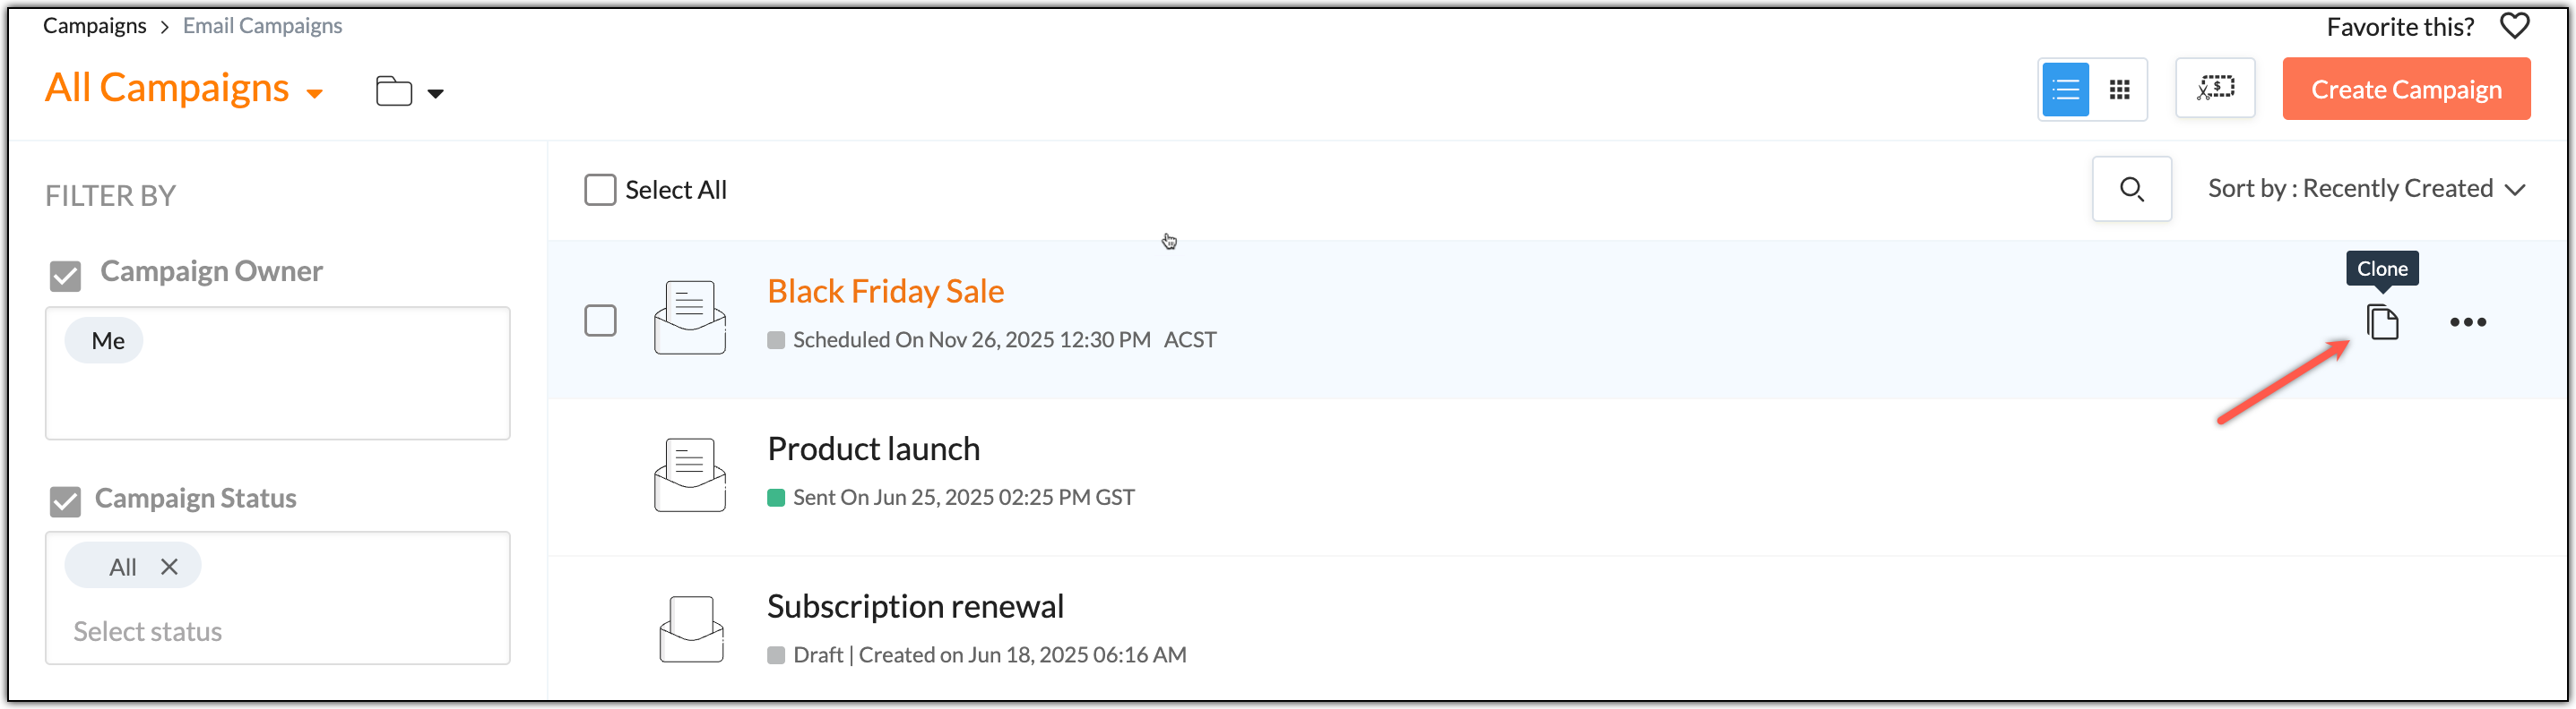Click the Product launch envelope icon

pos(689,475)
